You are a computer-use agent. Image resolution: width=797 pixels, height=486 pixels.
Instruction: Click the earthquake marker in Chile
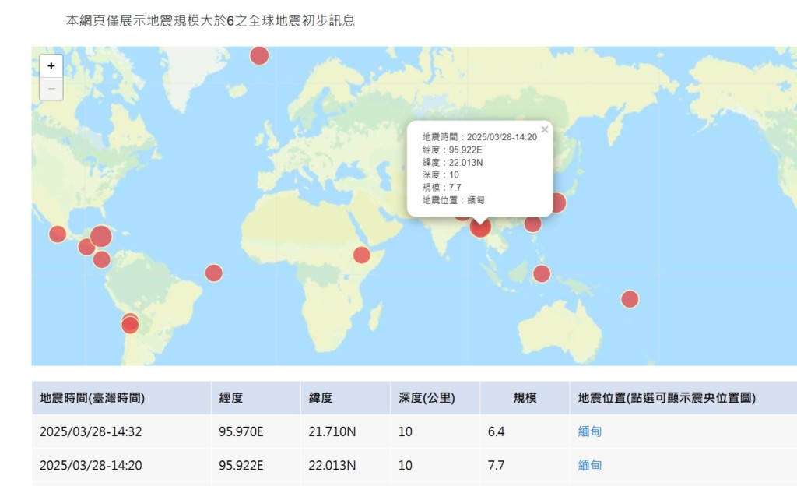(x=130, y=324)
